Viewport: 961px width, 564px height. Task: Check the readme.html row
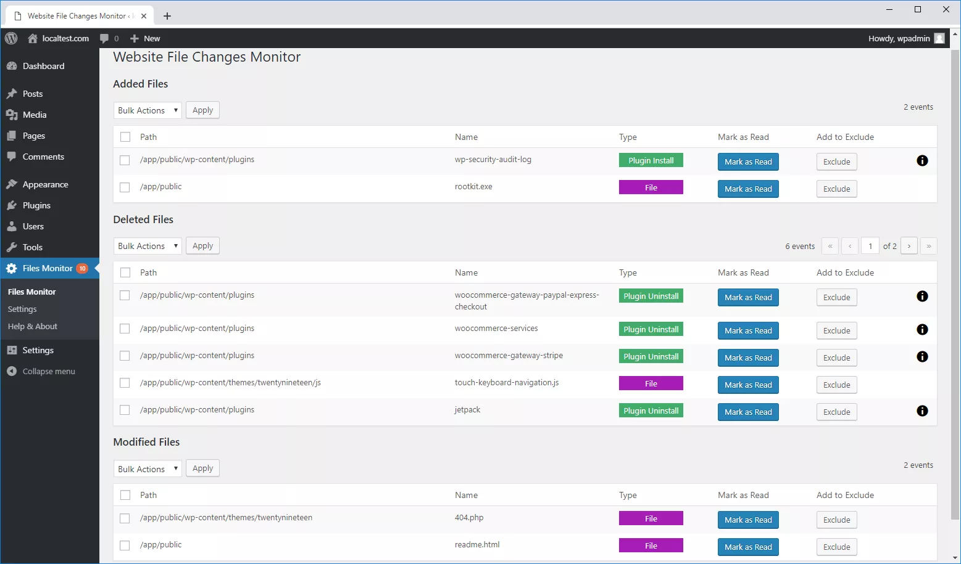[125, 546]
